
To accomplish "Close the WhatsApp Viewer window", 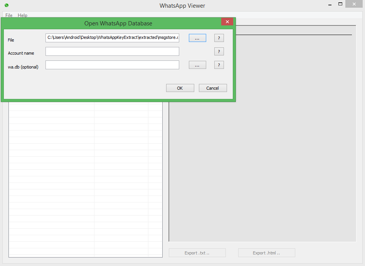I will coord(354,4).
